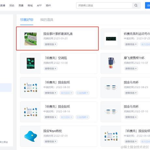Open the 掘金马克杯 2022-08-29 thumbnail
This screenshot has width=150, height=150.
click(x=111, y=87)
